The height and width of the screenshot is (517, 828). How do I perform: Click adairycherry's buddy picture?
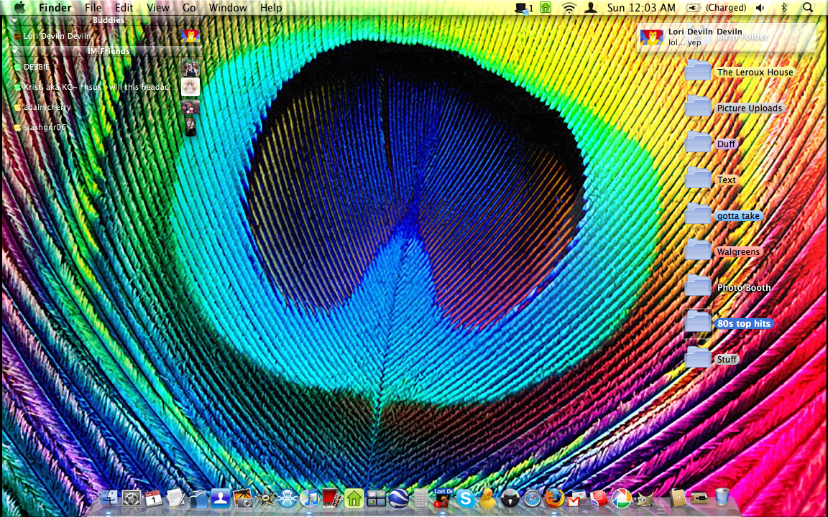pyautogui.click(x=190, y=107)
